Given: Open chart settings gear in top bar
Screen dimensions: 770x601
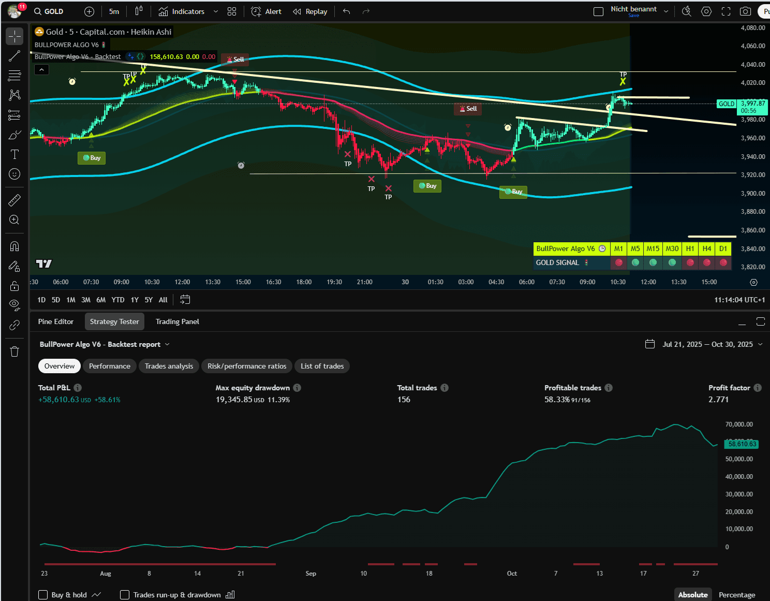Looking at the screenshot, I should (706, 11).
